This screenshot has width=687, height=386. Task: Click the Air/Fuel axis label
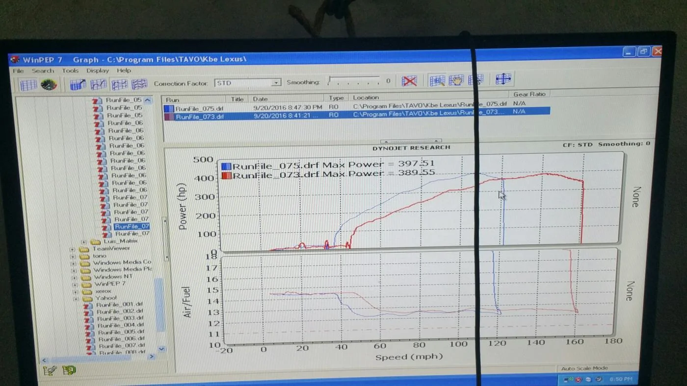click(x=186, y=302)
